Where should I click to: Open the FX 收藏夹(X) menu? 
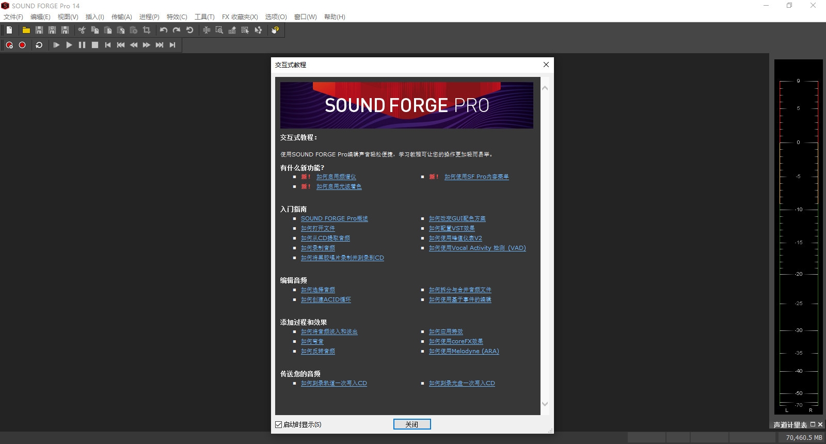240,17
